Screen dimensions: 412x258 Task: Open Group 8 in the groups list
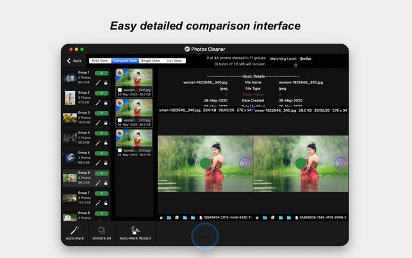pyautogui.click(x=86, y=215)
